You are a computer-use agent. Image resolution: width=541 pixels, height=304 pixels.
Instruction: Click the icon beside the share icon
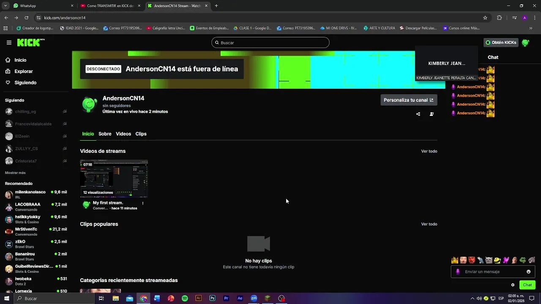432,114
